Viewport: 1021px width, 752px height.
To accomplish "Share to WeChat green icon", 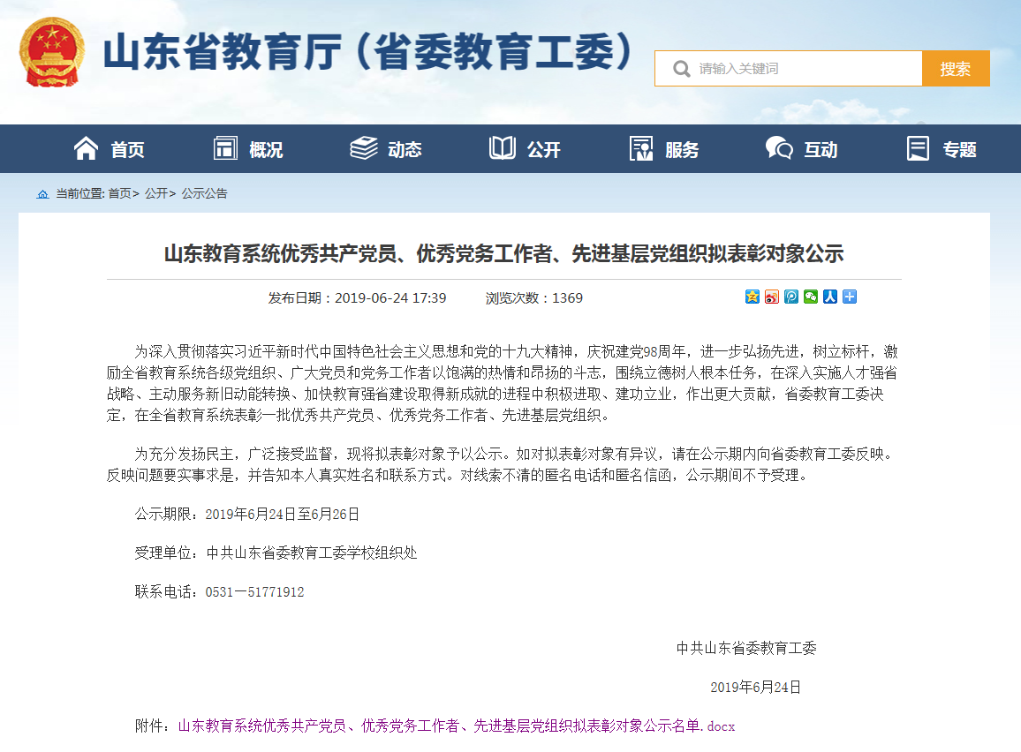I will 811,297.
